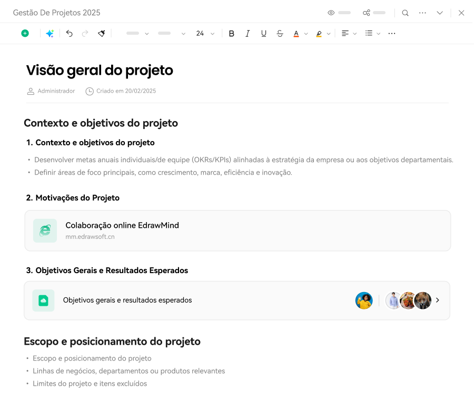Toggle the eye view mode icon
474x401 pixels.
tap(331, 13)
